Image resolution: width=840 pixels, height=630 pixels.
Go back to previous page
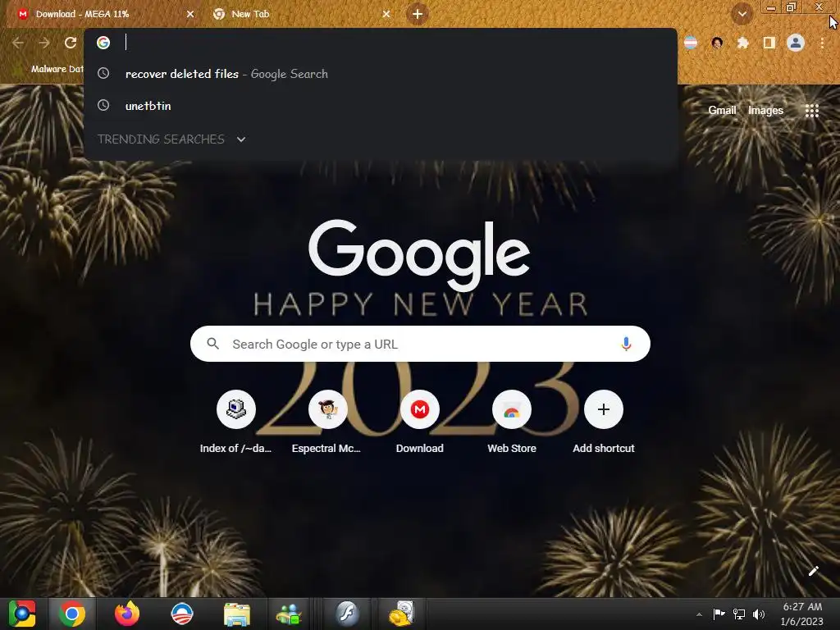point(18,43)
